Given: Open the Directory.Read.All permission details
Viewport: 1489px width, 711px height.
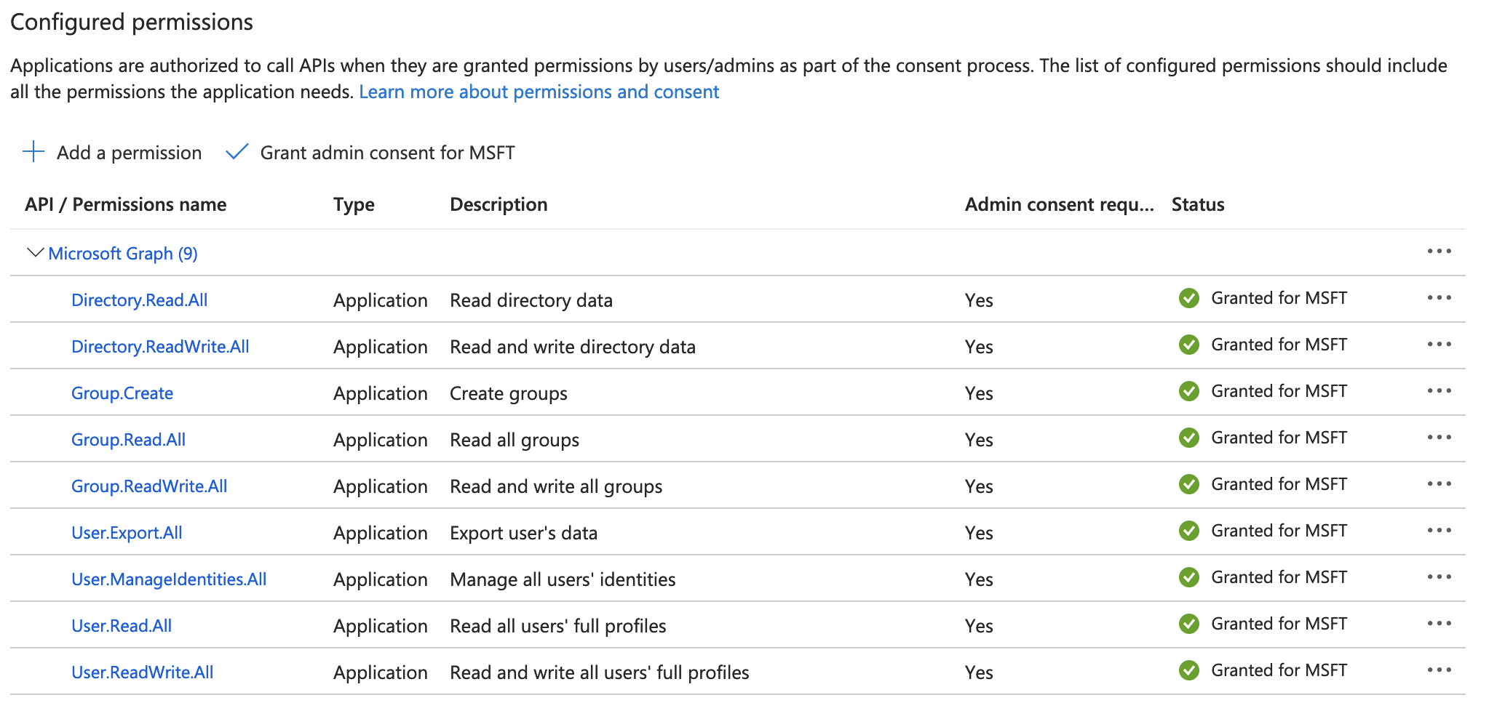Looking at the screenshot, I should tap(139, 300).
